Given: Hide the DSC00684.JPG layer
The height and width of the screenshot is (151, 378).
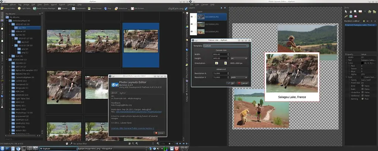Looking at the screenshot, I should [192, 32].
